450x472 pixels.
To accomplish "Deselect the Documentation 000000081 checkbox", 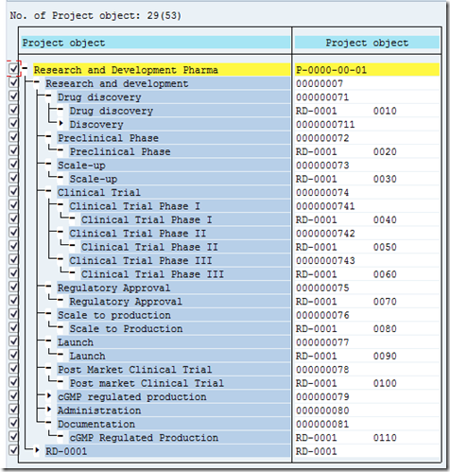I will 13,423.
